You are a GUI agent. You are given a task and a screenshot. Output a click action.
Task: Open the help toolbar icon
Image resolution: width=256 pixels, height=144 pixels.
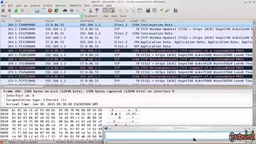point(176,11)
